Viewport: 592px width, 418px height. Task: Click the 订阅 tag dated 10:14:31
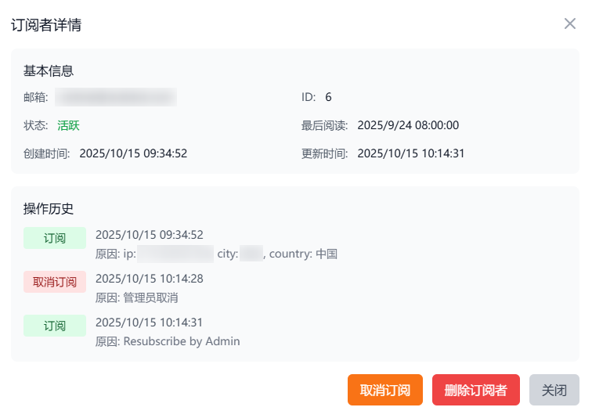tap(55, 326)
